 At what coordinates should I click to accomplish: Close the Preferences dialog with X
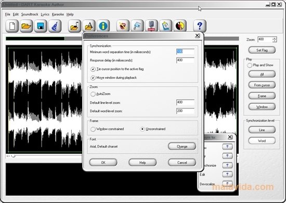[x=197, y=35]
